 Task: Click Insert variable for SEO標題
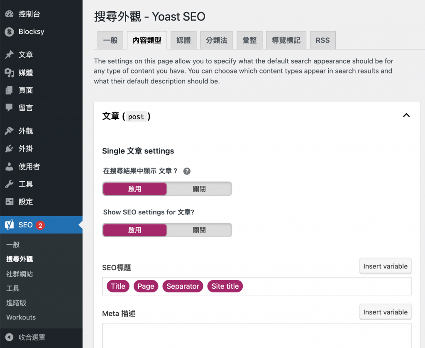coord(386,266)
